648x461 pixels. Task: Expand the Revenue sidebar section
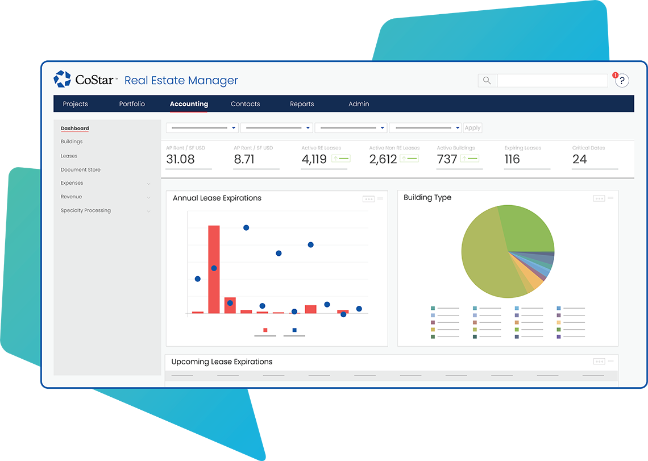click(x=148, y=197)
